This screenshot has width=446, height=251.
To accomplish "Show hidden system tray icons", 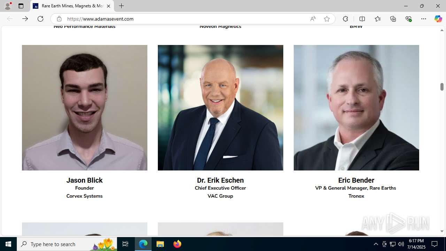I will point(376,244).
